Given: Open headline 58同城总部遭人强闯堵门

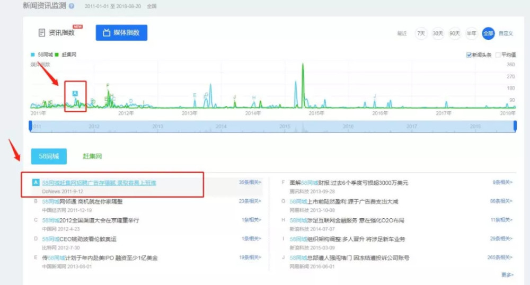Looking at the screenshot, I should coord(349,258).
